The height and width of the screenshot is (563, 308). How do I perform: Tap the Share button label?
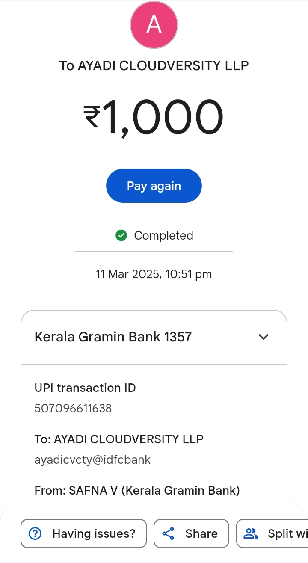coord(201,533)
